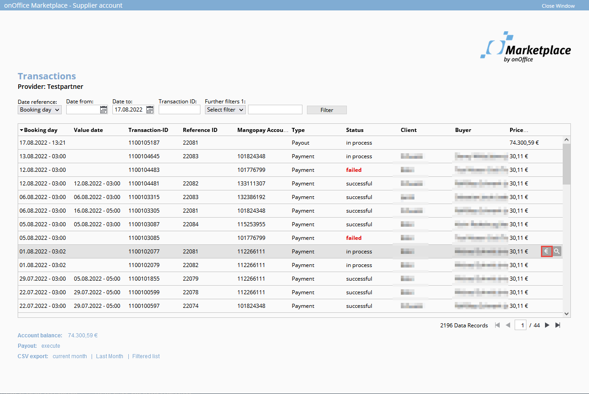589x394 pixels.
Task: Click Mangopay account 132386192
Action: (x=251, y=197)
